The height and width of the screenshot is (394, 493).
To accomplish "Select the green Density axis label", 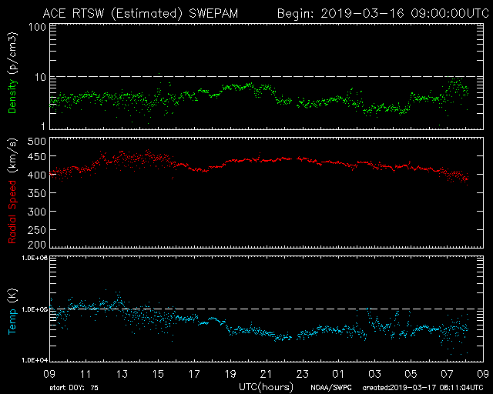I will point(12,88).
